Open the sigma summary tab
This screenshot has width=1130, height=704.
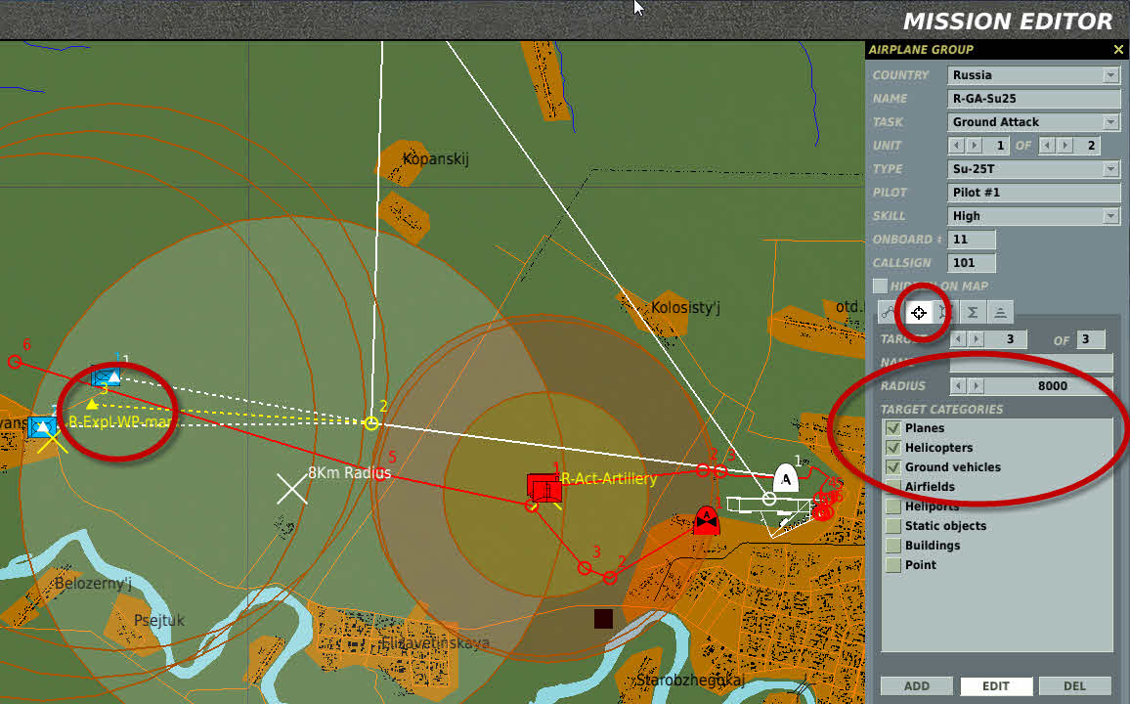973,312
